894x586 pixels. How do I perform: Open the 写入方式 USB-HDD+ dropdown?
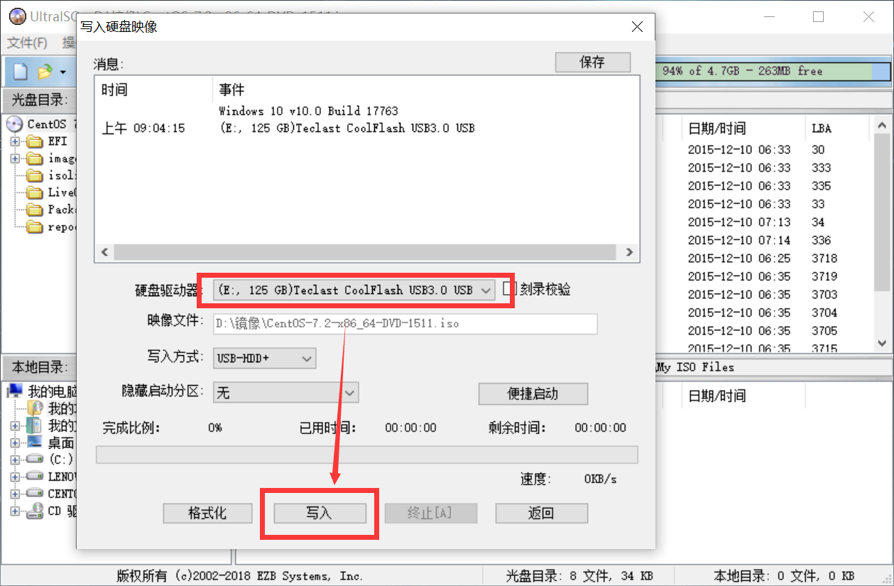coord(307,359)
